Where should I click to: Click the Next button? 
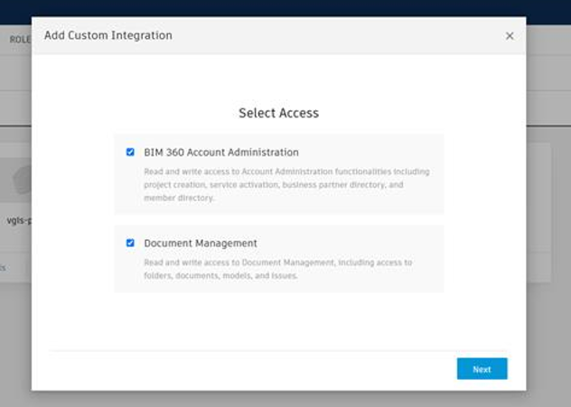tap(482, 369)
